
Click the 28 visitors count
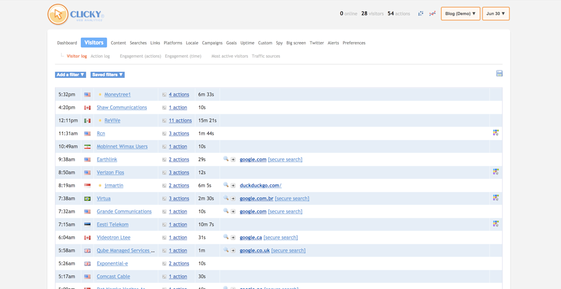click(x=372, y=14)
